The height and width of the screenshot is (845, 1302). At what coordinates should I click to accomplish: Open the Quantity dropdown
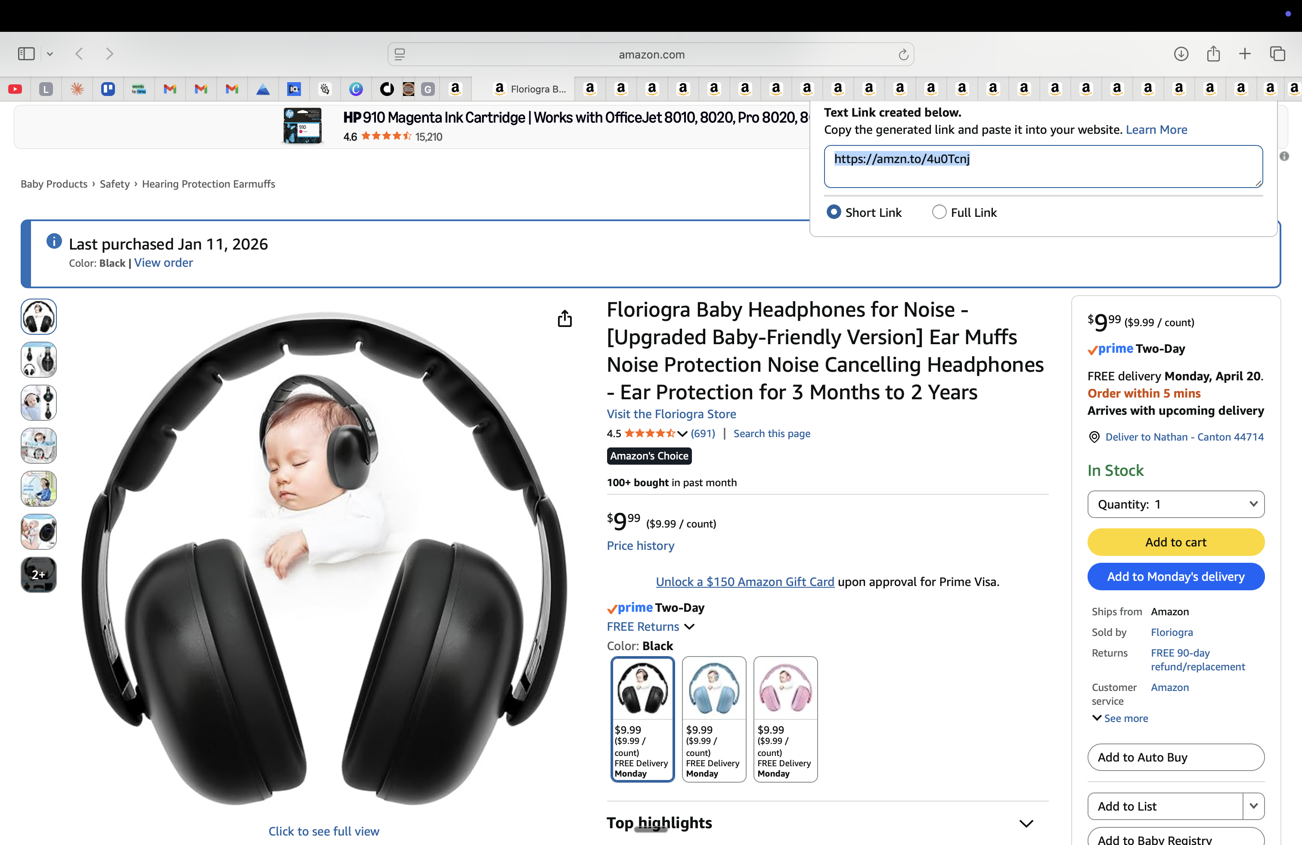pos(1175,504)
